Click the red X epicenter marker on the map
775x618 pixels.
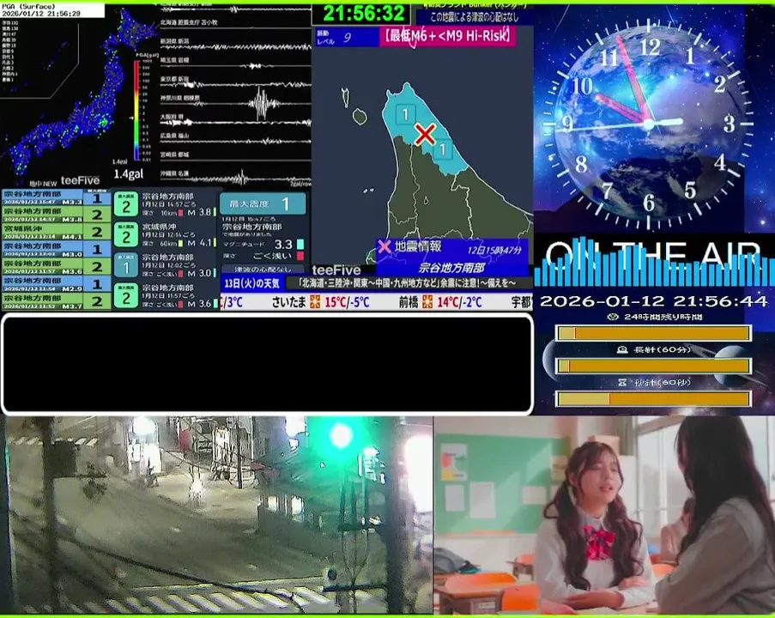(425, 134)
